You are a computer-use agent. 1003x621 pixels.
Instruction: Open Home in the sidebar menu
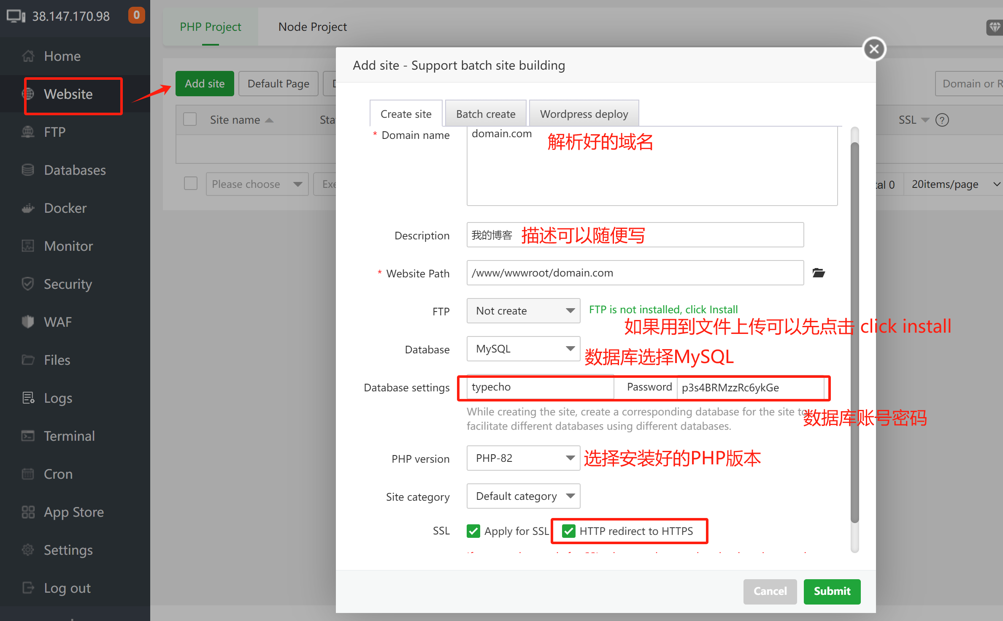[x=75, y=56]
